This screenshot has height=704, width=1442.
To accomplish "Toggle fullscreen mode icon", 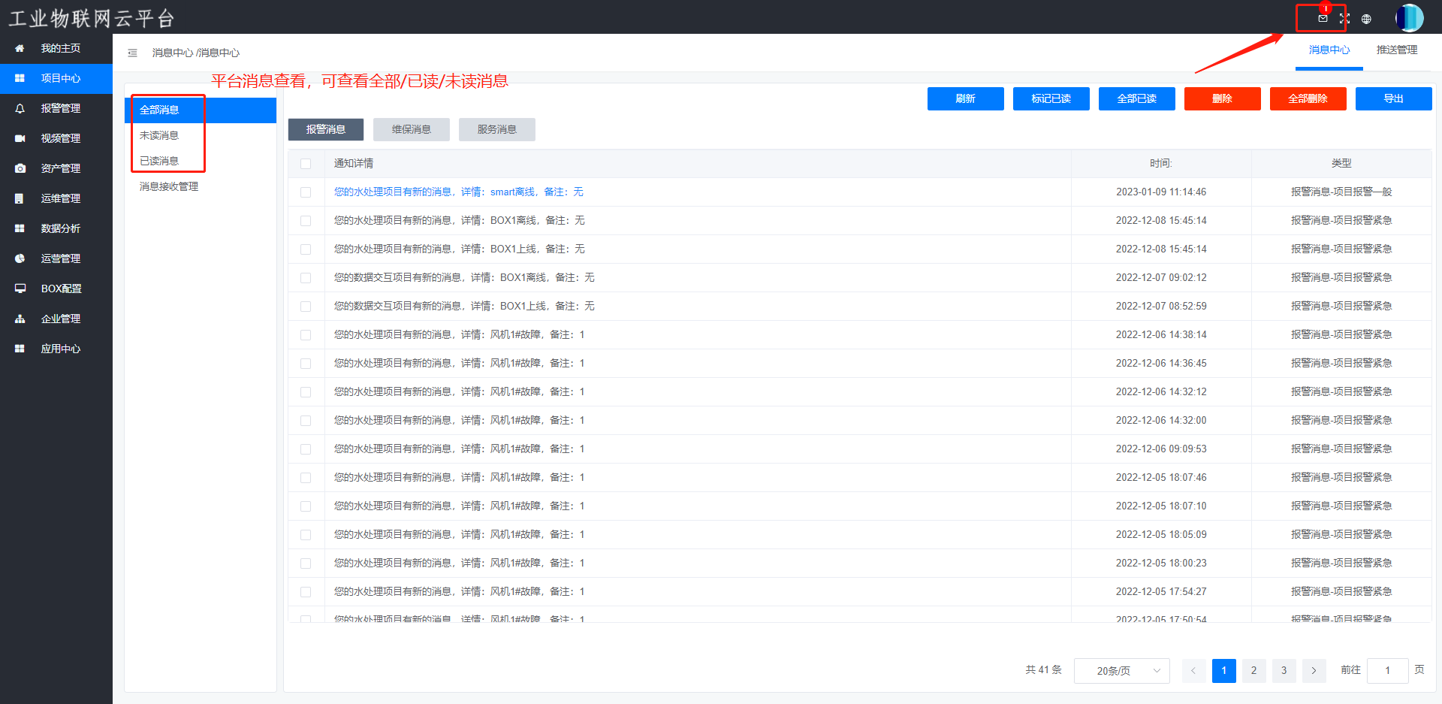I will [x=1344, y=19].
